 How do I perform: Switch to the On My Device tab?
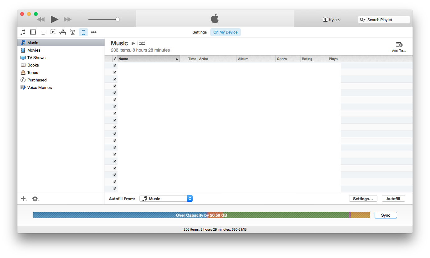pos(226,32)
